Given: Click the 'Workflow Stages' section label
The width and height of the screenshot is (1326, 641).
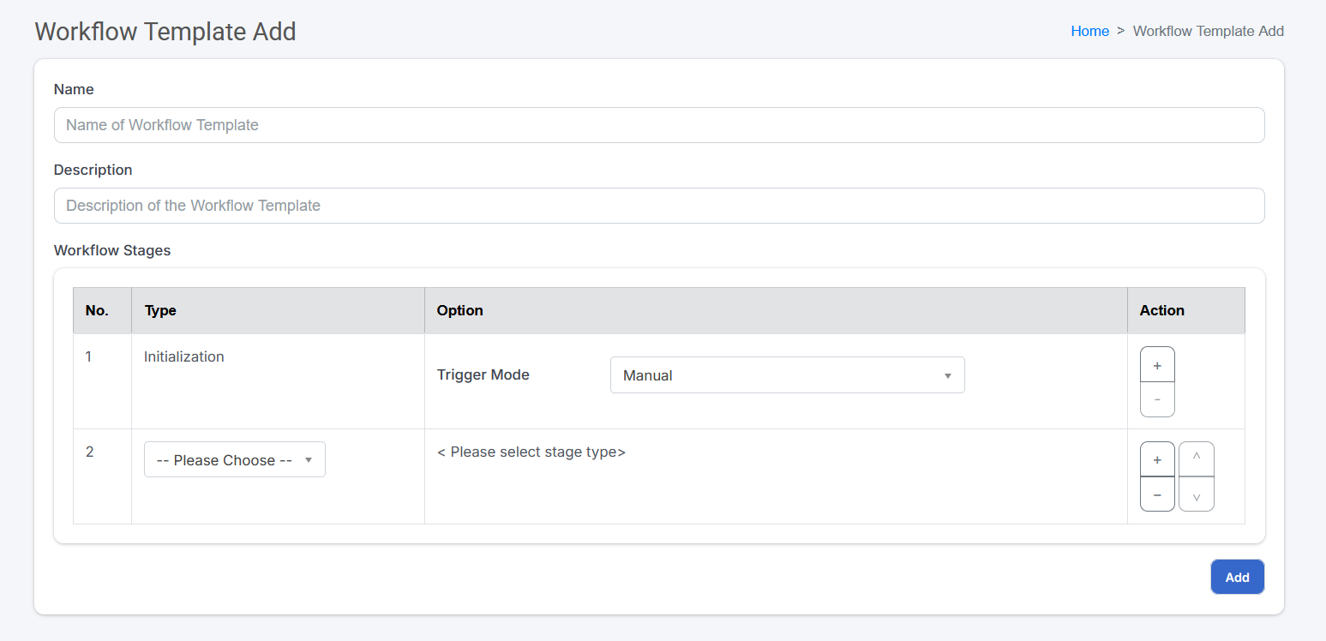Looking at the screenshot, I should click(x=112, y=250).
